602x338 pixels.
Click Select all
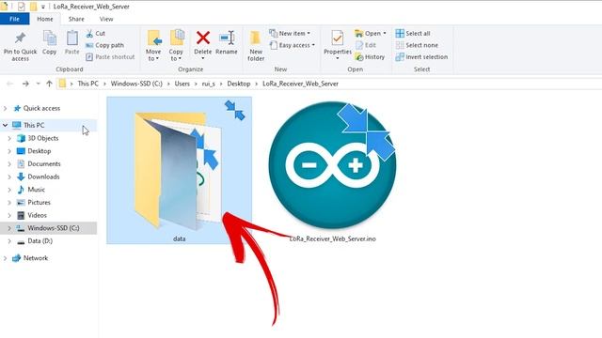pyautogui.click(x=413, y=34)
